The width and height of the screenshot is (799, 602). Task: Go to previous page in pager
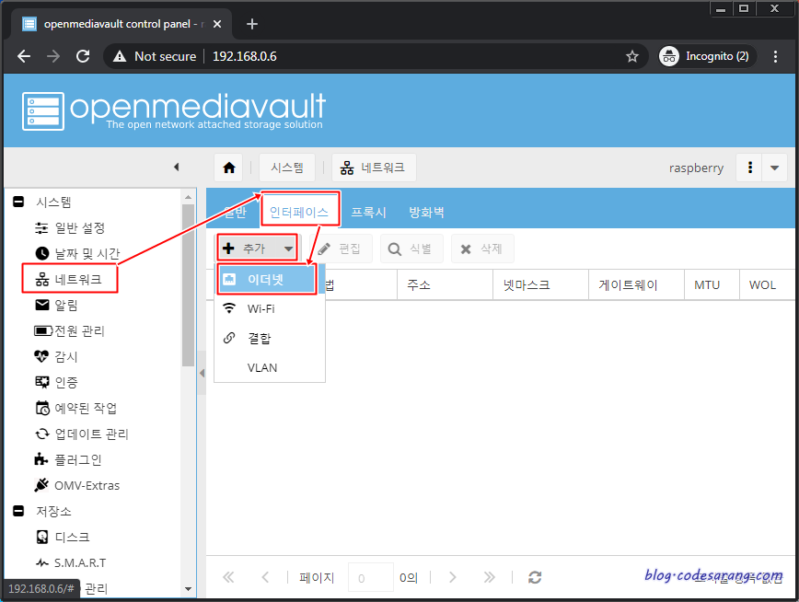(x=265, y=577)
